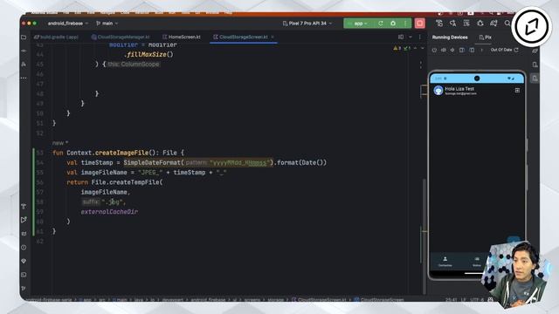This screenshot has width=559, height=314.
Task: Click line number 53 in the gutter
Action: coord(39,153)
